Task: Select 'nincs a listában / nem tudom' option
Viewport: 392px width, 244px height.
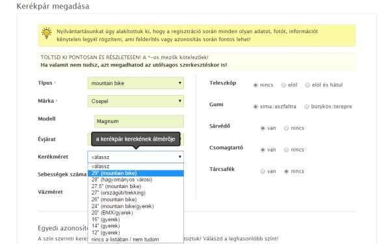Action: point(136,239)
